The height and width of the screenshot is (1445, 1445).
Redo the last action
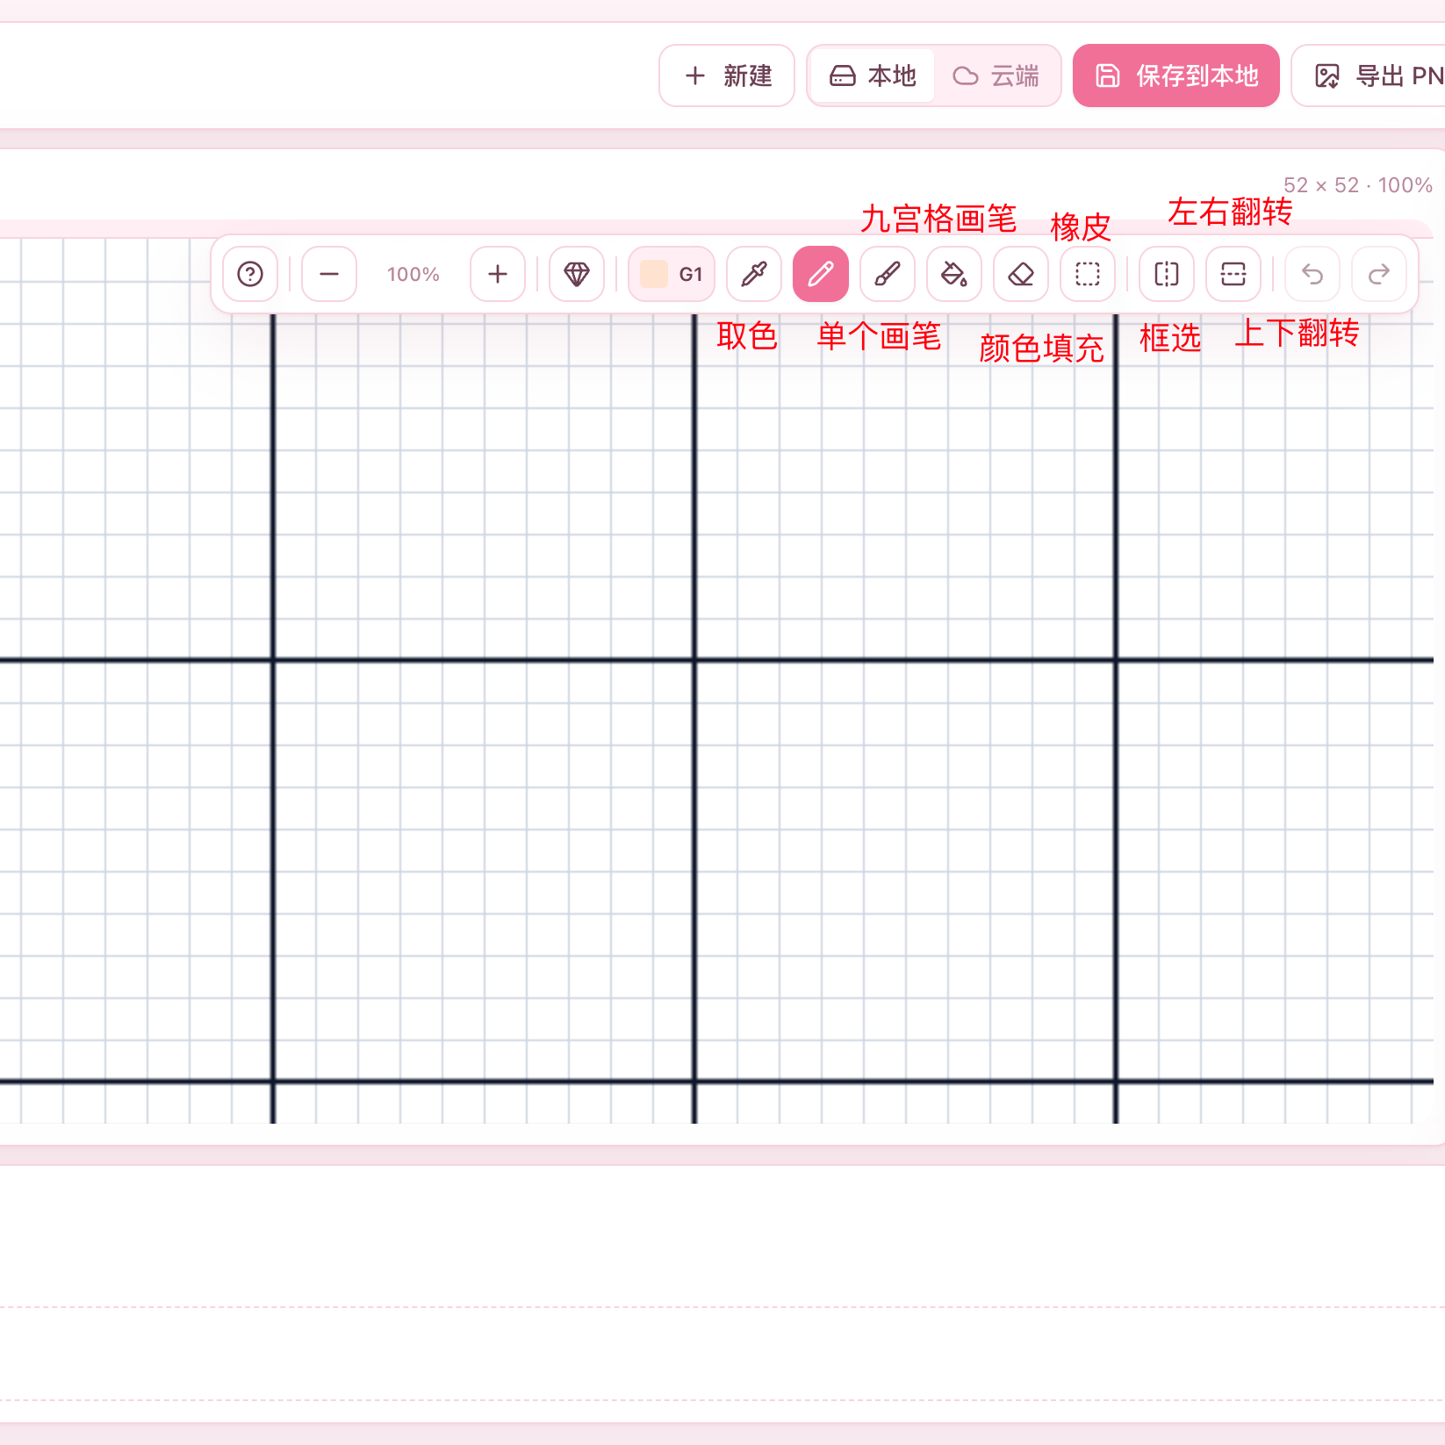[1379, 274]
